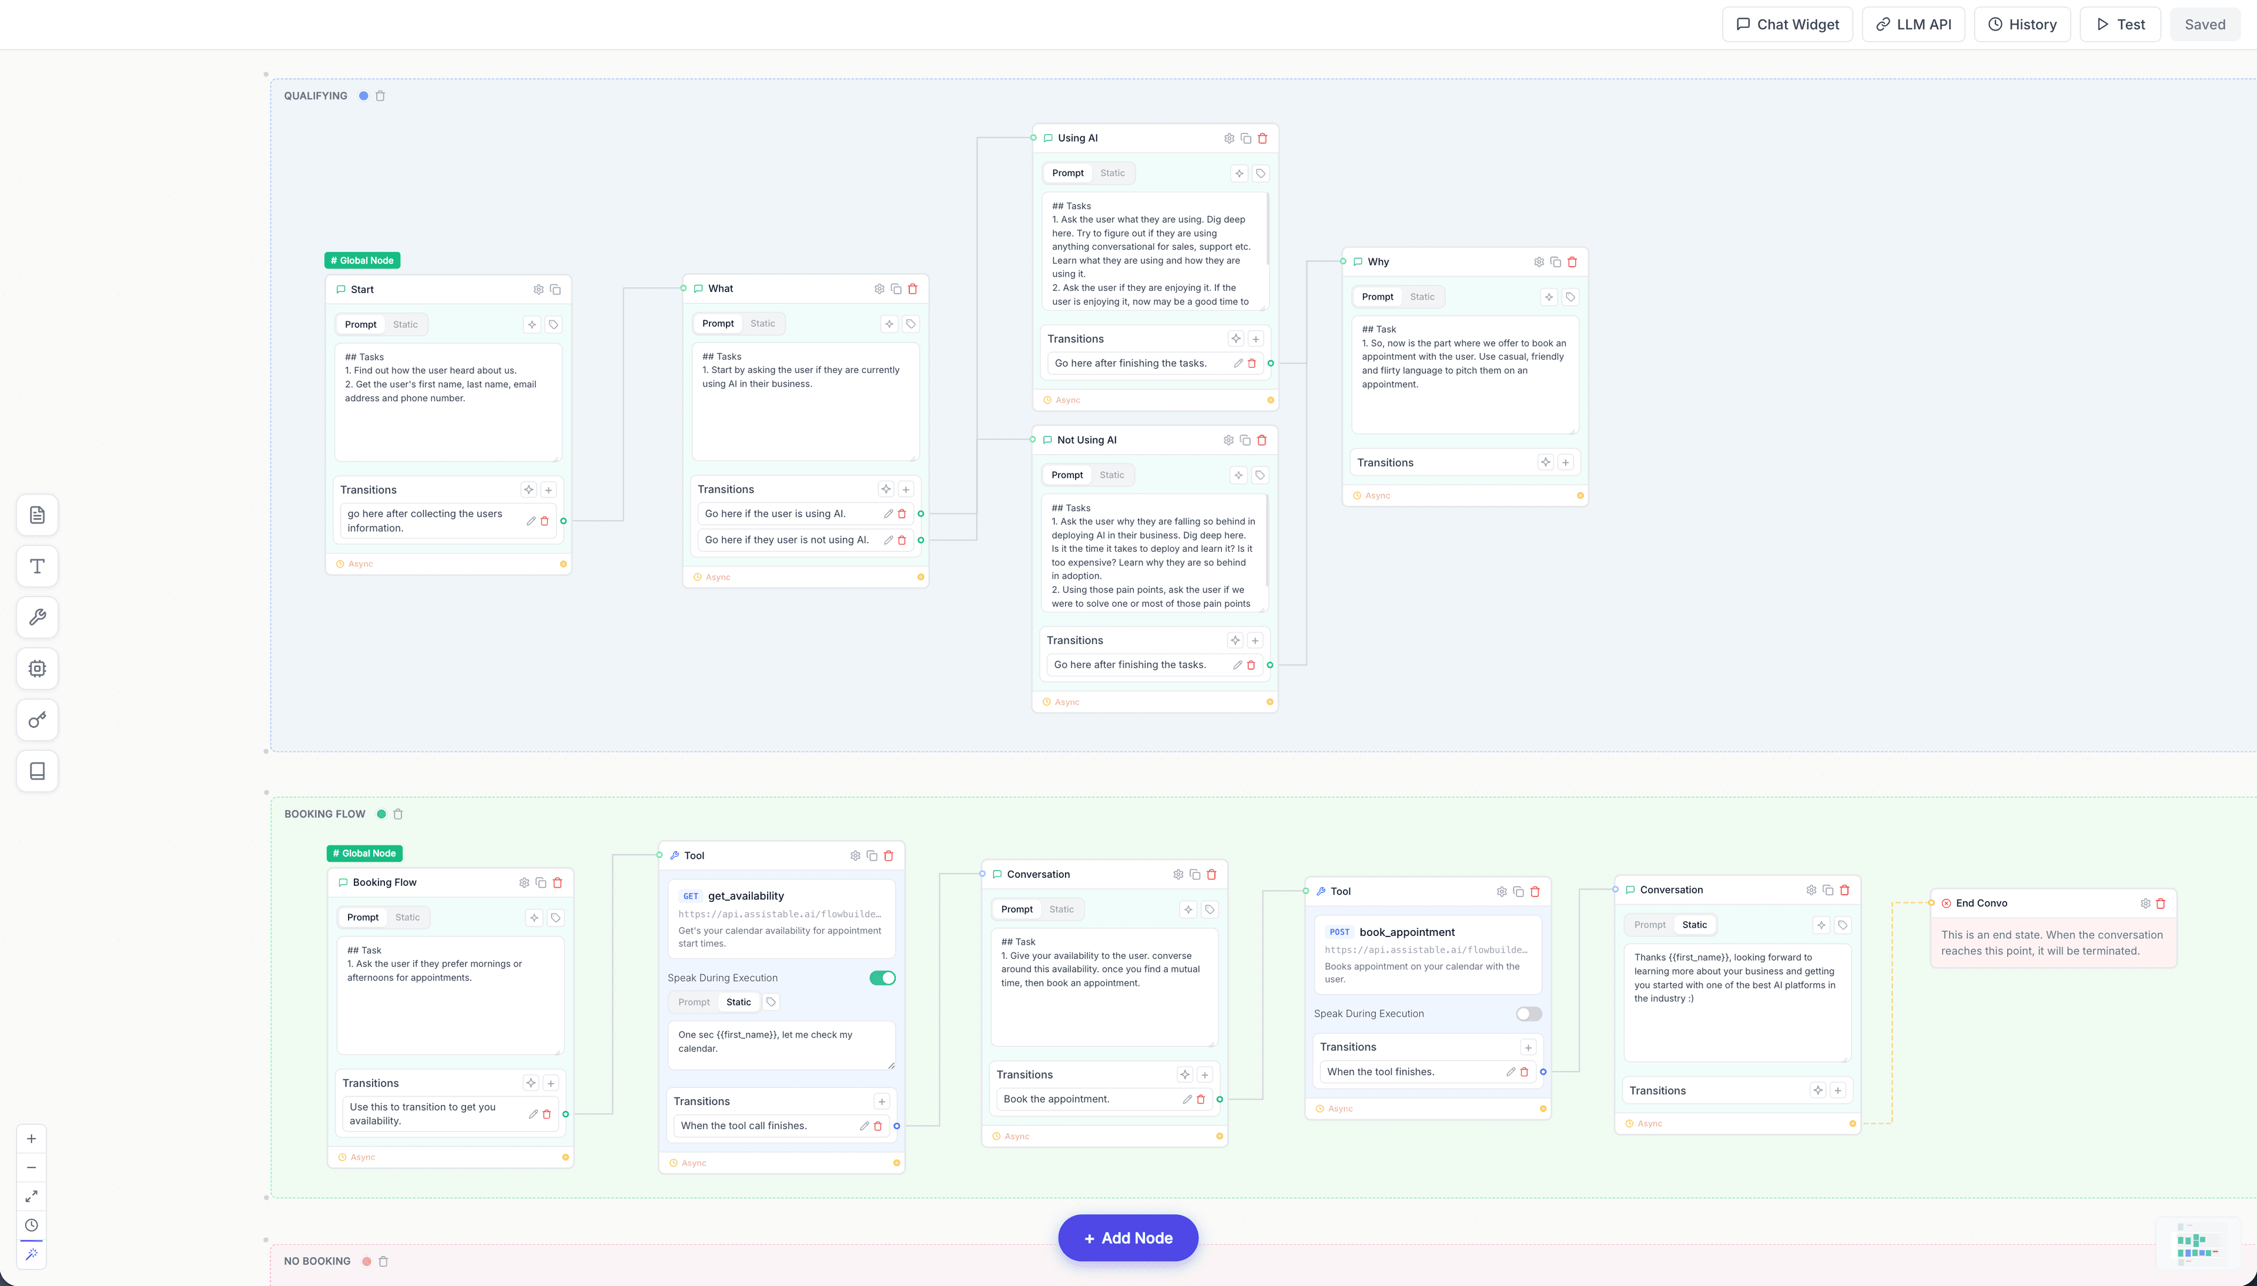Select the wrench icon in the left sidebar
The width and height of the screenshot is (2257, 1286).
pos(36,617)
